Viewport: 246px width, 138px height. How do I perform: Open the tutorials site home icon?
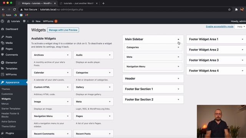coord(8,21)
